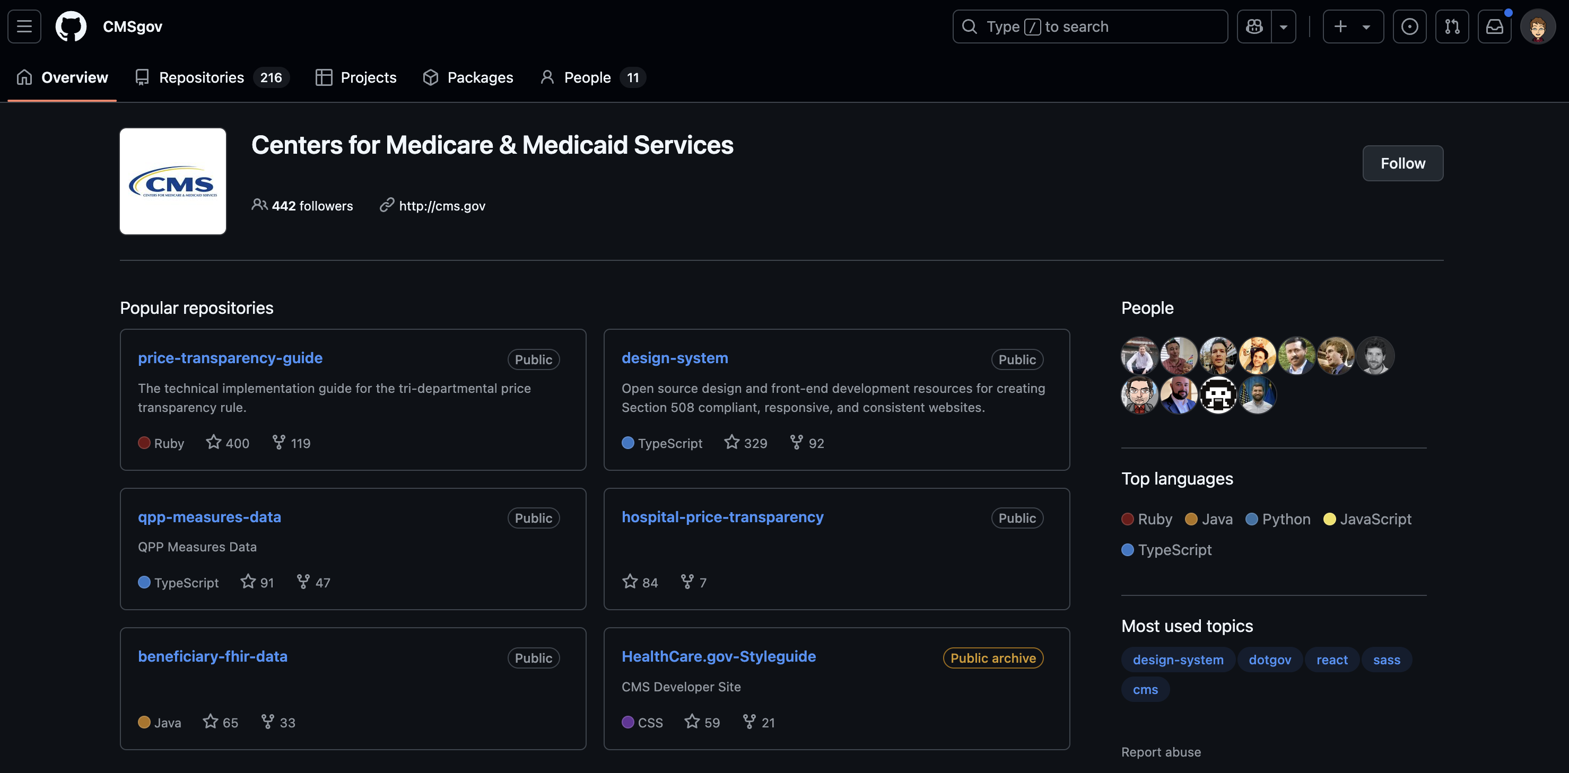Expand the Copilot dropdown arrow
The height and width of the screenshot is (773, 1569).
[x=1283, y=26]
